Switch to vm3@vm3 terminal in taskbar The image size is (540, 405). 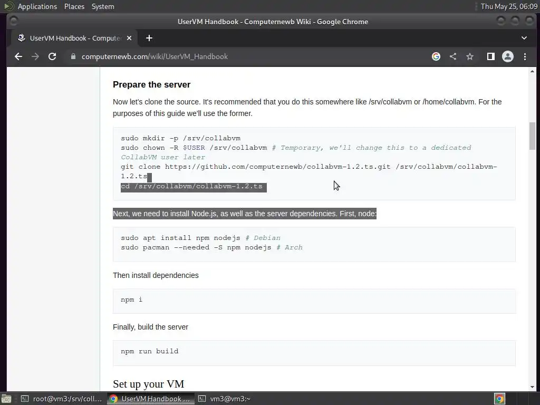(225, 399)
